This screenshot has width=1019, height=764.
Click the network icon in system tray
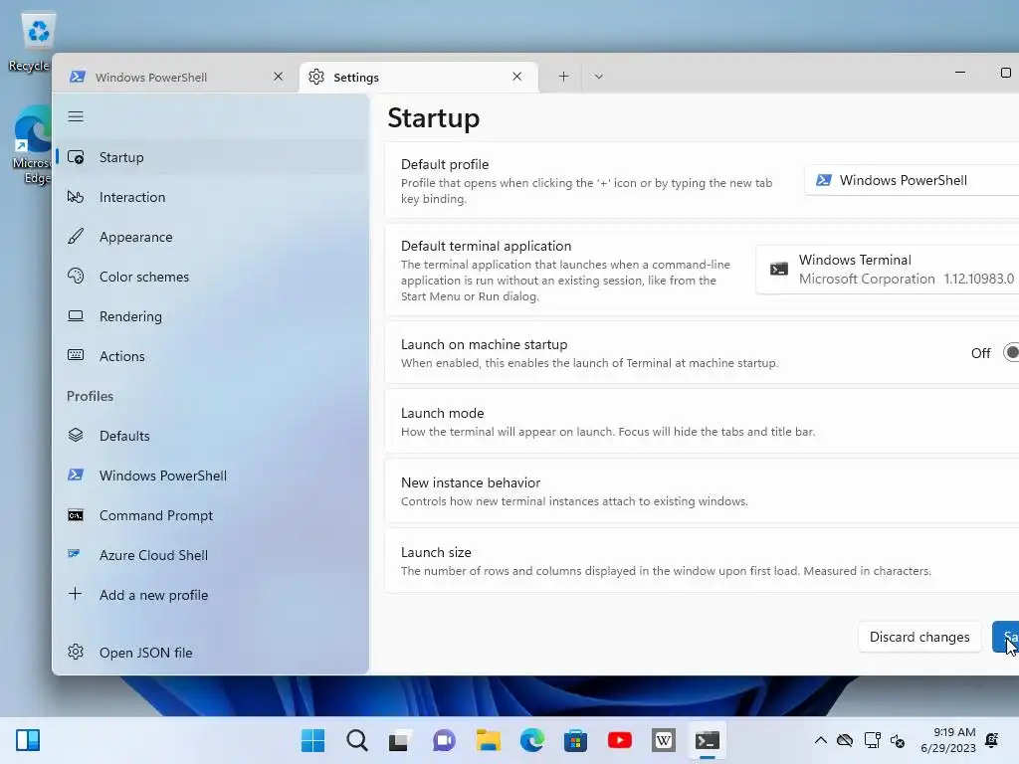point(872,740)
